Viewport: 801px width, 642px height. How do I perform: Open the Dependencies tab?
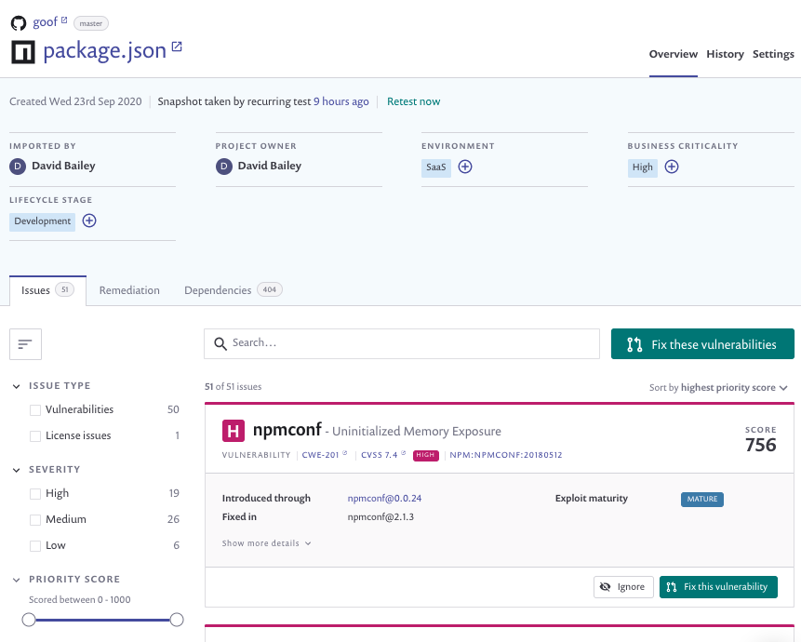[233, 290]
